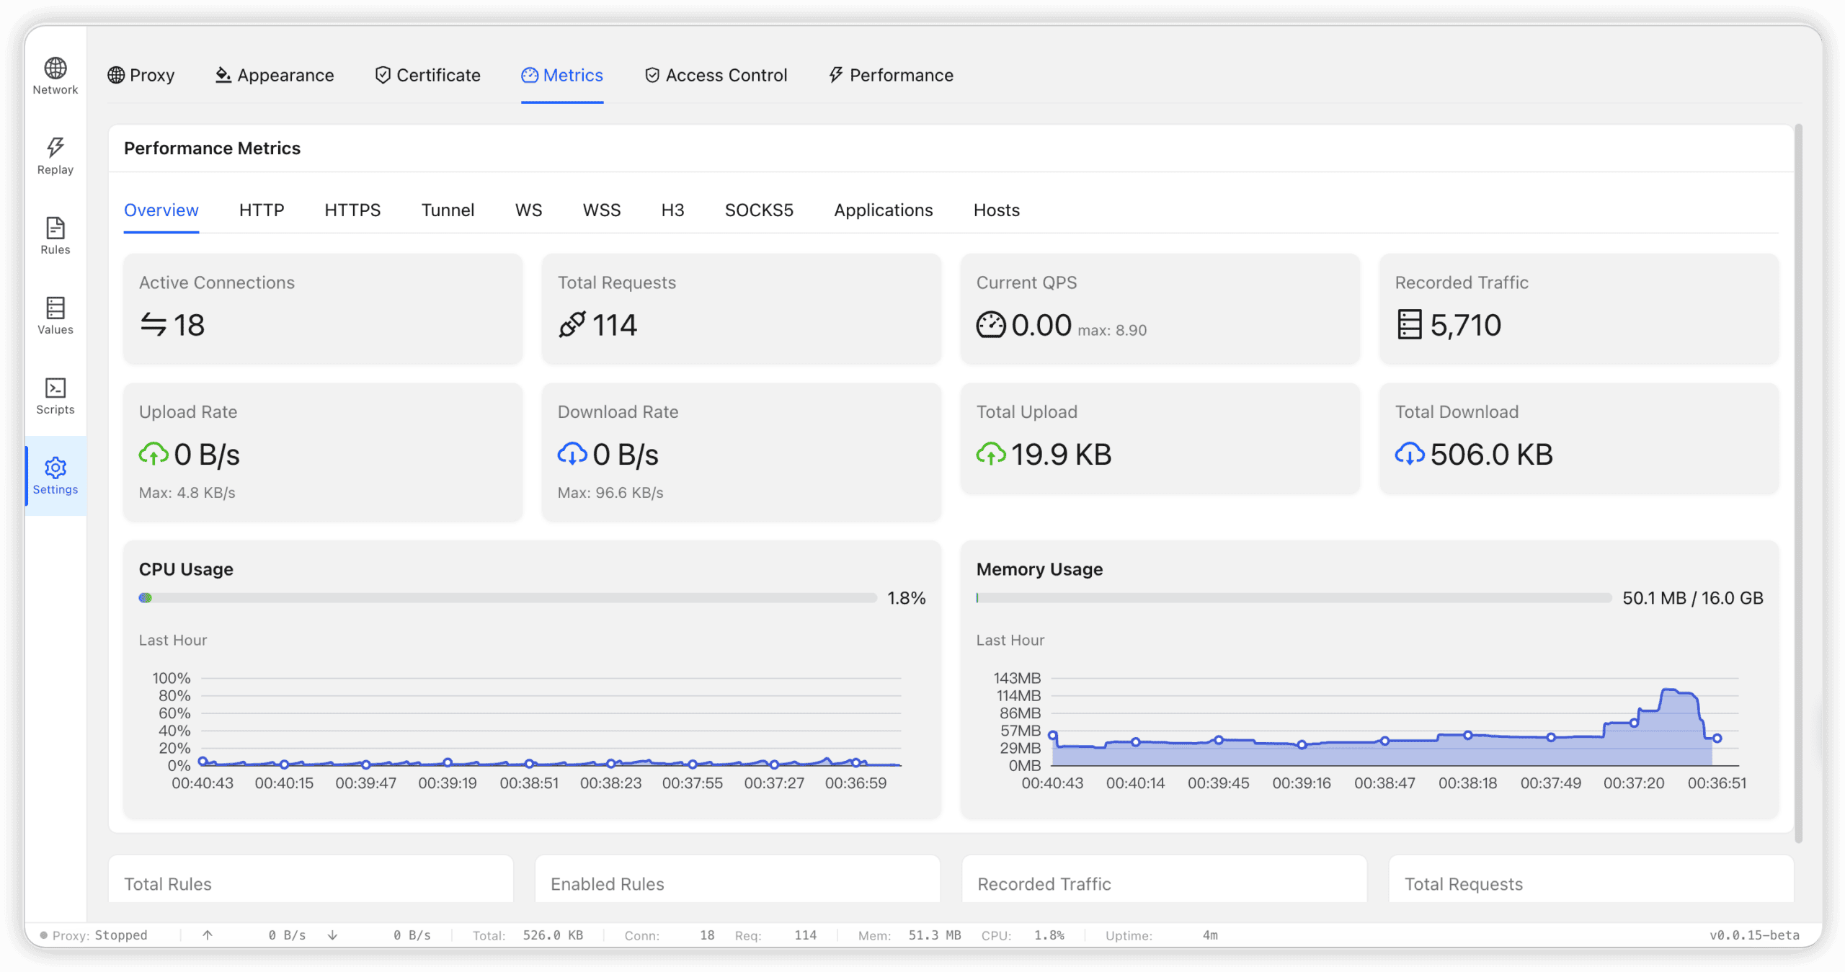Open the Replay sidebar section
This screenshot has width=1845, height=972.
(55, 156)
